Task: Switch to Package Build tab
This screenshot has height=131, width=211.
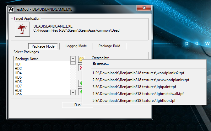Action: (109, 46)
